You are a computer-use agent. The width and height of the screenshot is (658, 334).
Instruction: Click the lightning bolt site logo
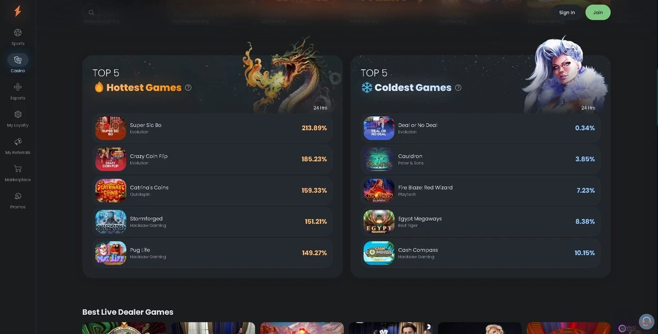pos(18,11)
